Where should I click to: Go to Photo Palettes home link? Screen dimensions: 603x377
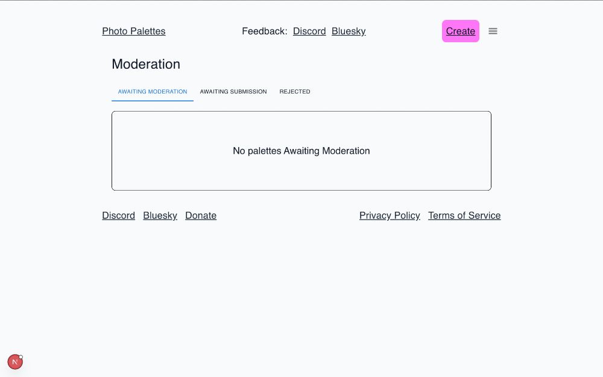pos(133,31)
